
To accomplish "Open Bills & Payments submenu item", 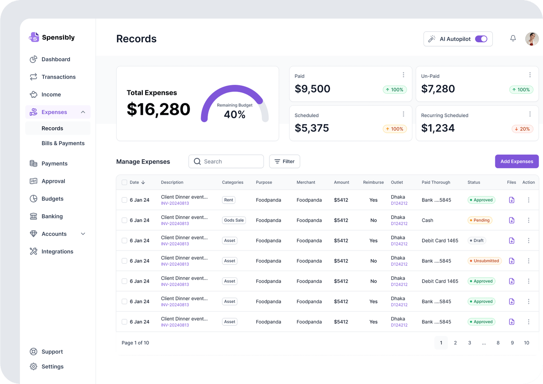I will [63, 143].
